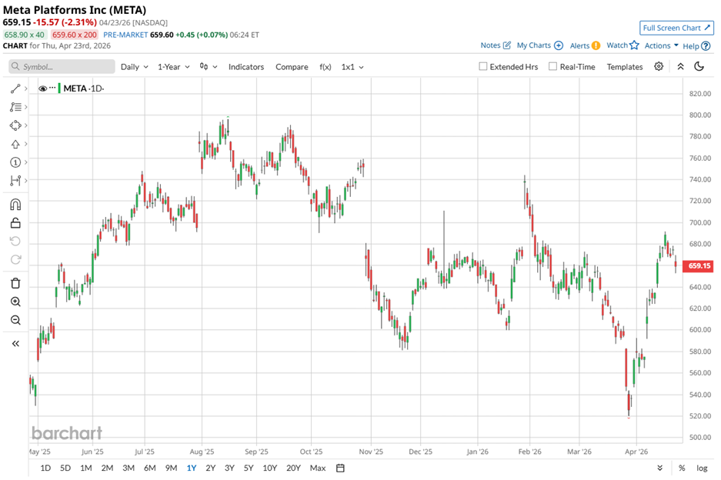Enable the Extended Hrs checkbox
This screenshot has height=480, width=721.
pos(483,67)
